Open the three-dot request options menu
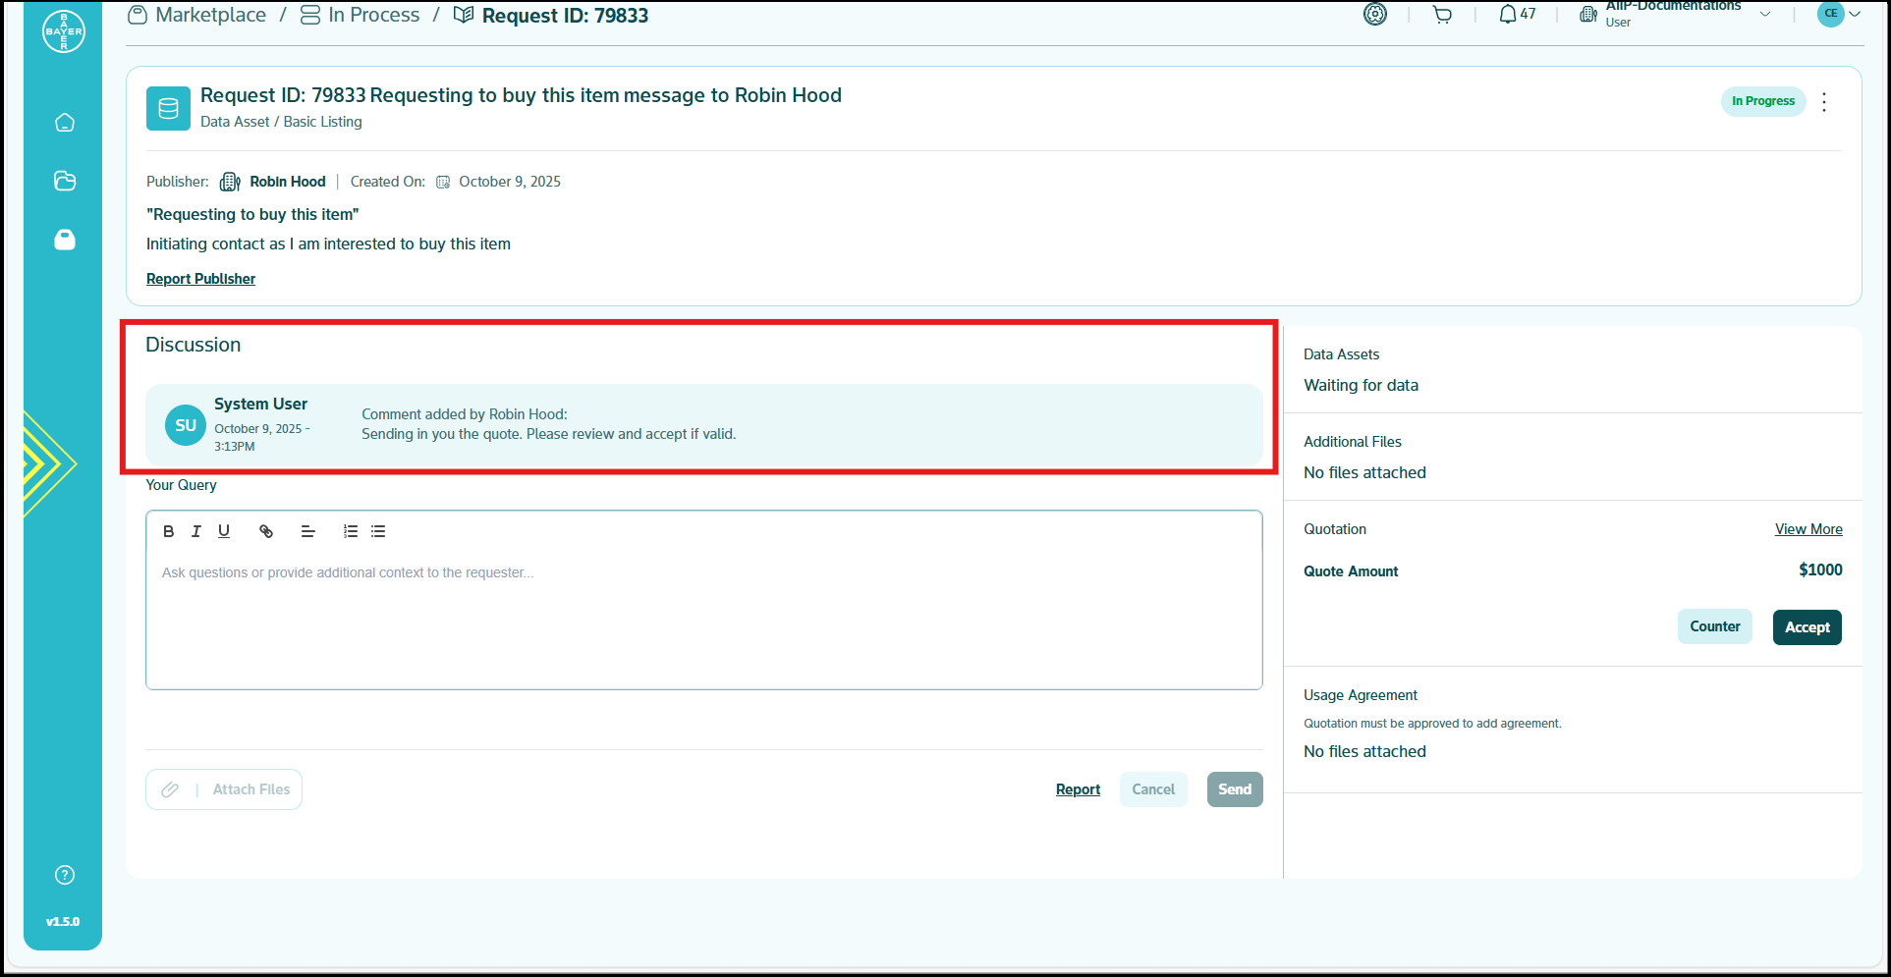Image resolution: width=1891 pixels, height=977 pixels. click(x=1824, y=102)
